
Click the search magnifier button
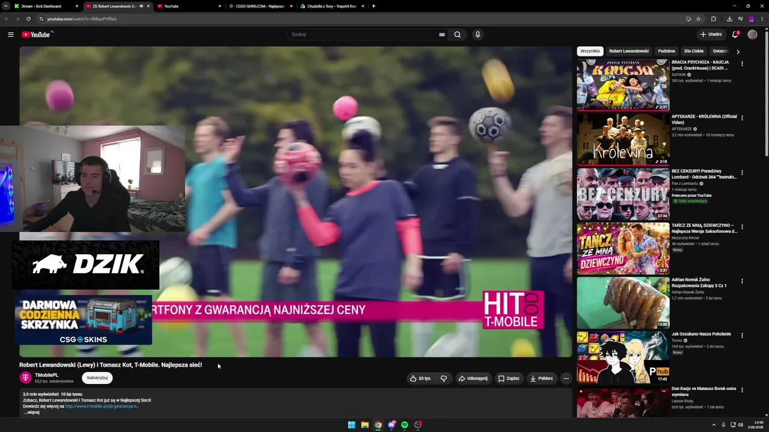(457, 34)
